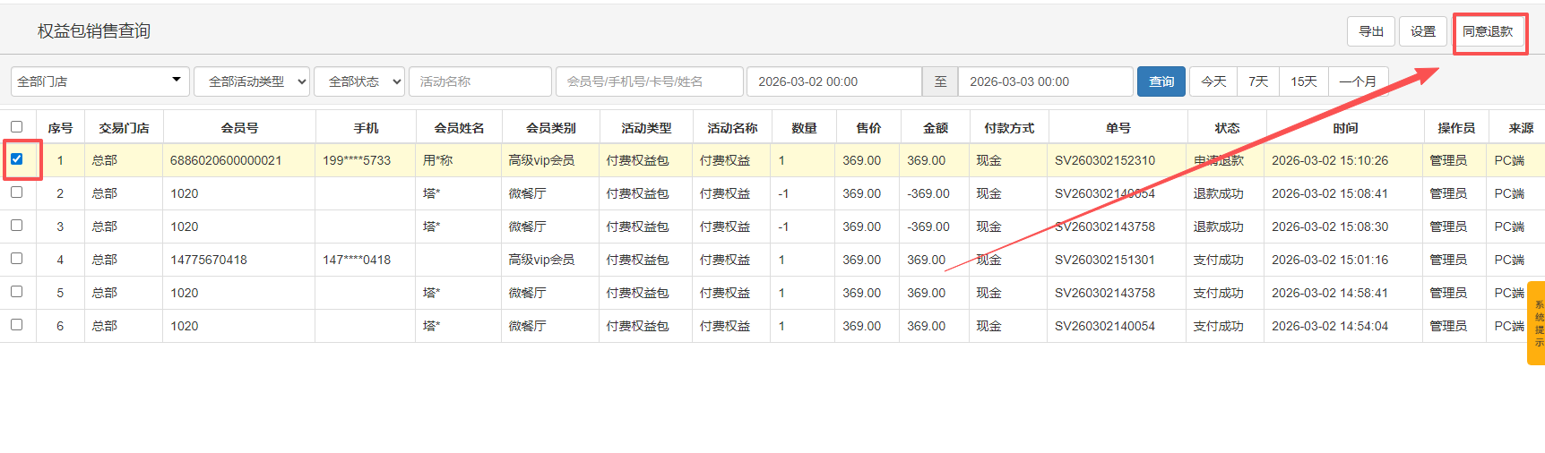Uncheck the checkbox for row 1
1545x453 pixels.
[x=17, y=159]
